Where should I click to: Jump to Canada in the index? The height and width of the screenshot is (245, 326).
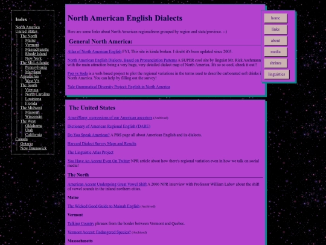tap(21, 139)
